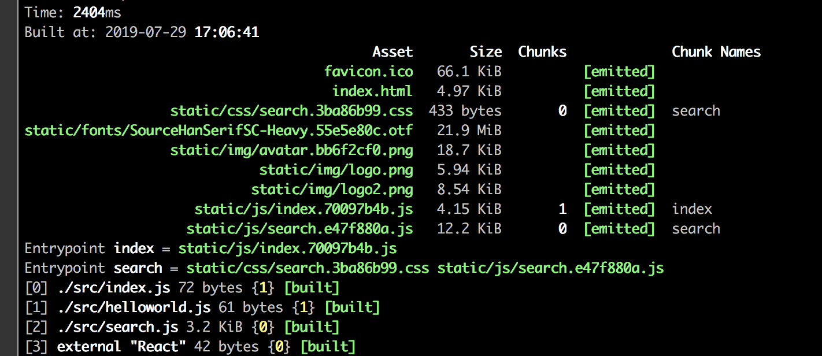Click the favicon.ico asset name

(x=369, y=72)
